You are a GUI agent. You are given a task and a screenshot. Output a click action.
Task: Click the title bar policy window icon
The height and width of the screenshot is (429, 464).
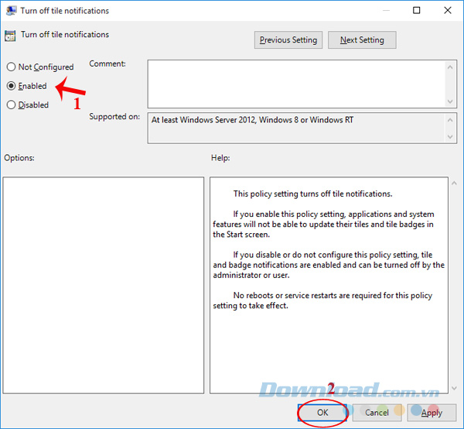coord(11,11)
